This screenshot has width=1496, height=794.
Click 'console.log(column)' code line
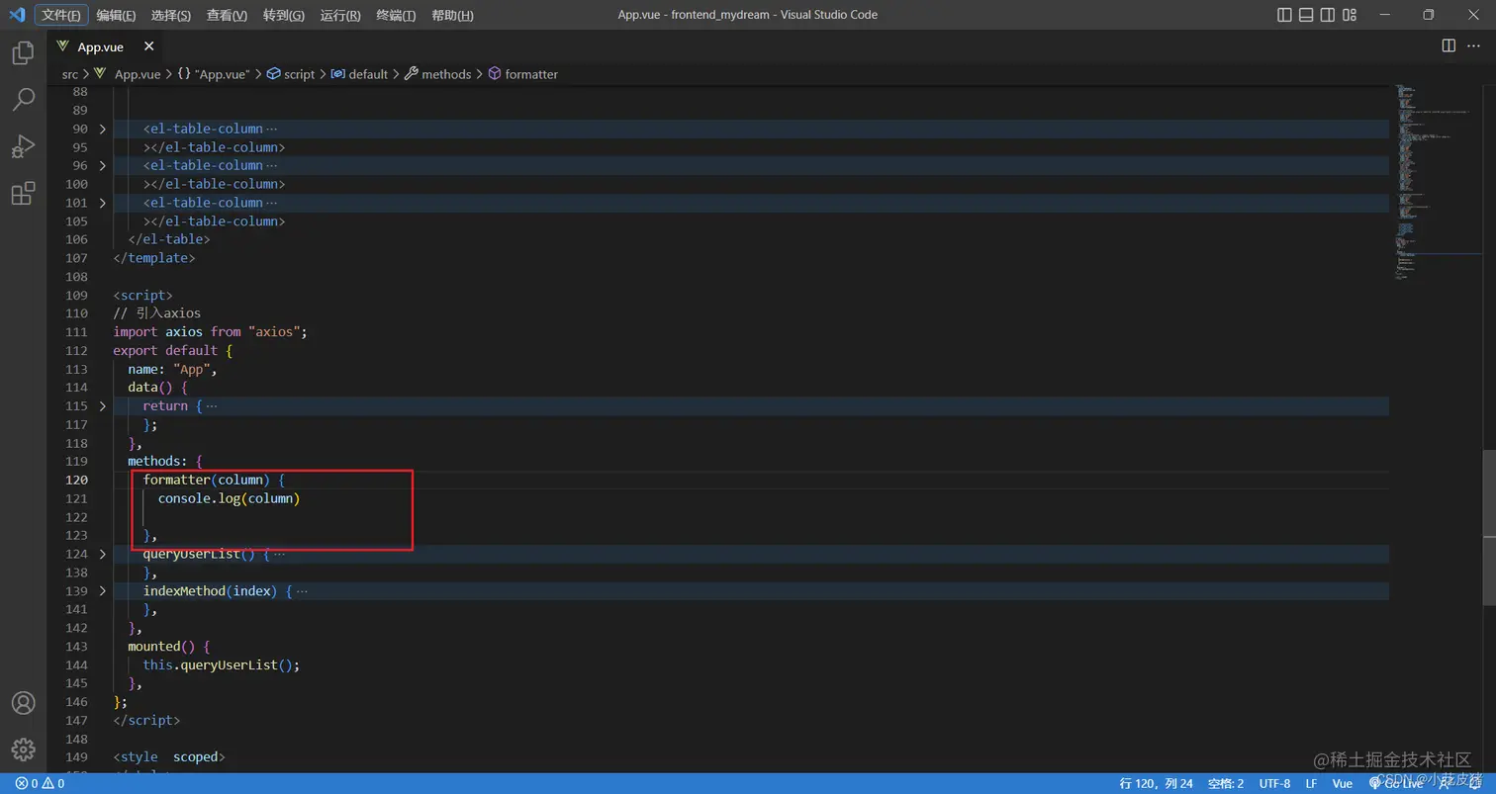(229, 498)
